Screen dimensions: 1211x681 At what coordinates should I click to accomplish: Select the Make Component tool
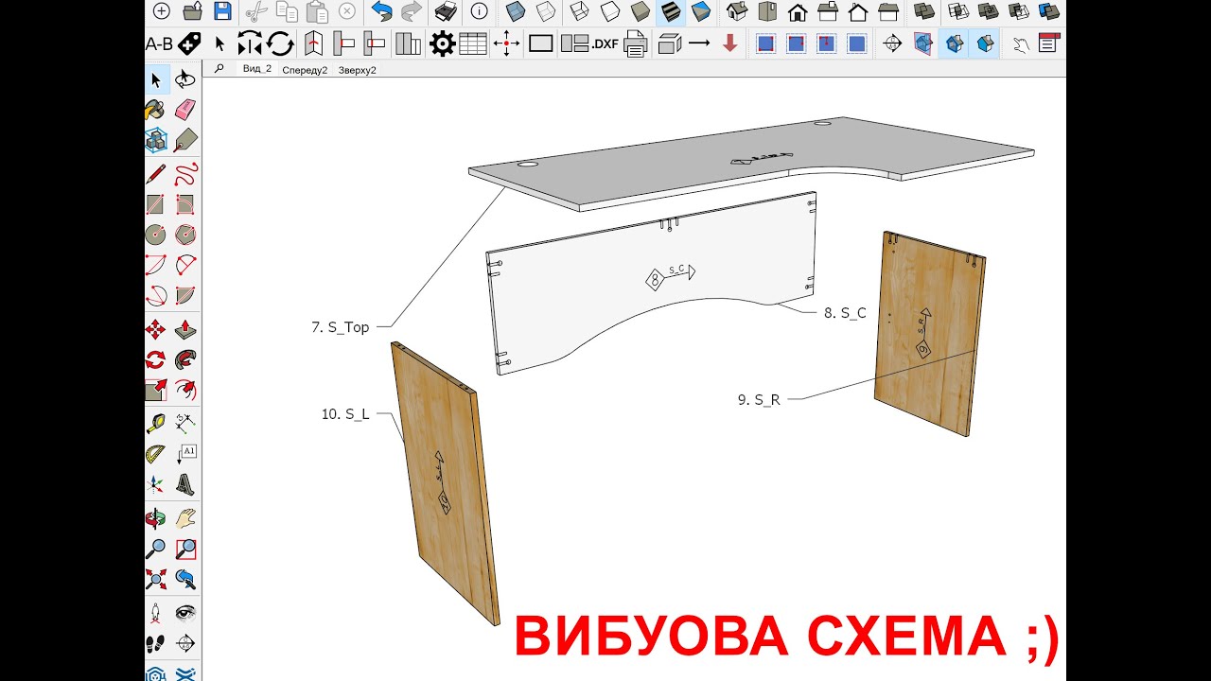coord(156,140)
